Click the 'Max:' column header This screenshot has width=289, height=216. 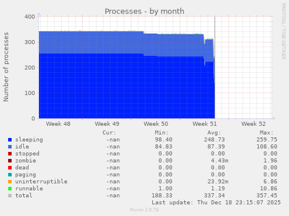(x=266, y=133)
